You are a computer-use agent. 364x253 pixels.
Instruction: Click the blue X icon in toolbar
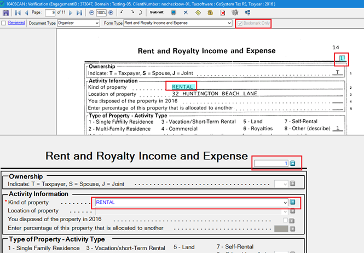point(186,12)
